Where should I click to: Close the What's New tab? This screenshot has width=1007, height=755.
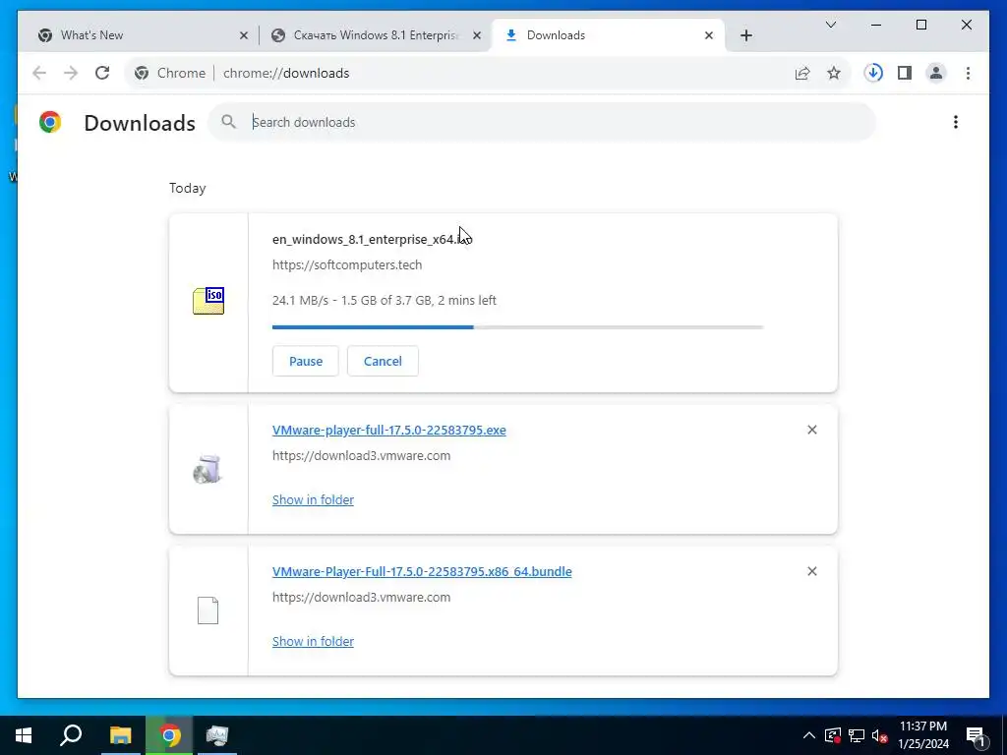click(244, 35)
